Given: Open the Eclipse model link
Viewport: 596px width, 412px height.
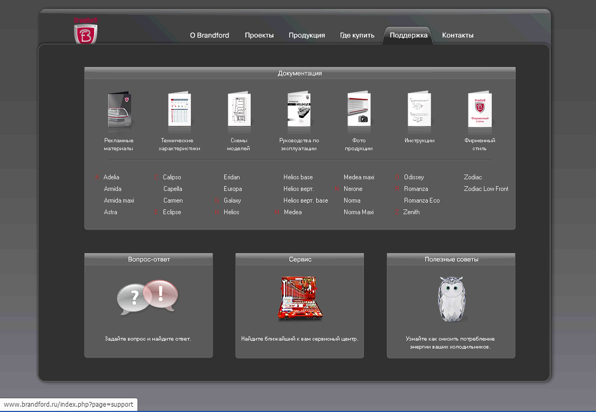Looking at the screenshot, I should 172,212.
